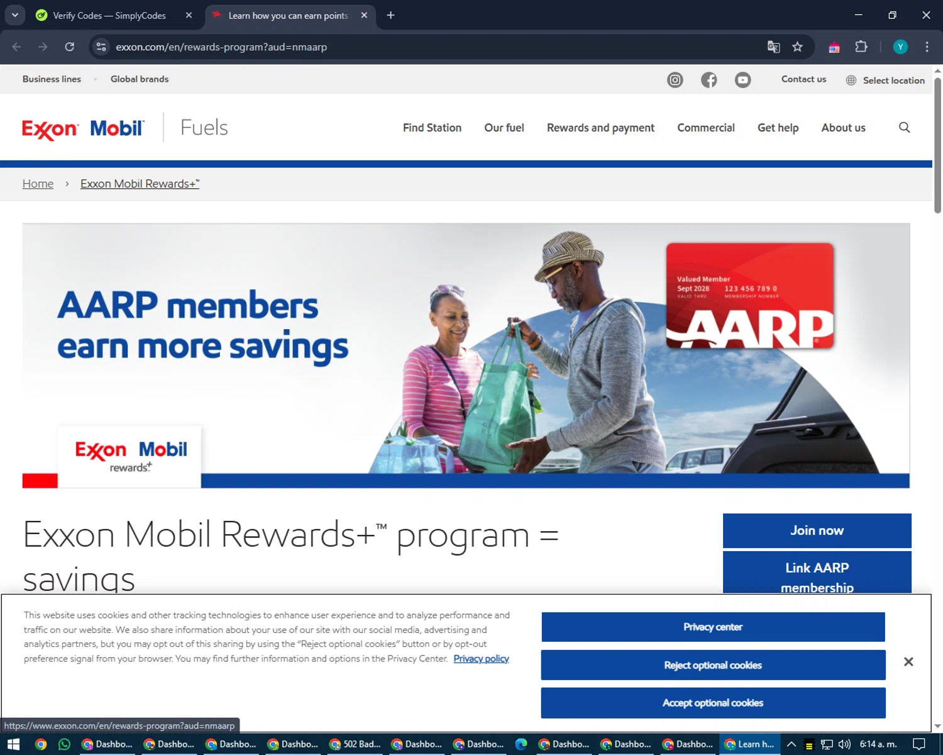Click the taskbar clock showing 6:14 a. m.

tap(878, 744)
